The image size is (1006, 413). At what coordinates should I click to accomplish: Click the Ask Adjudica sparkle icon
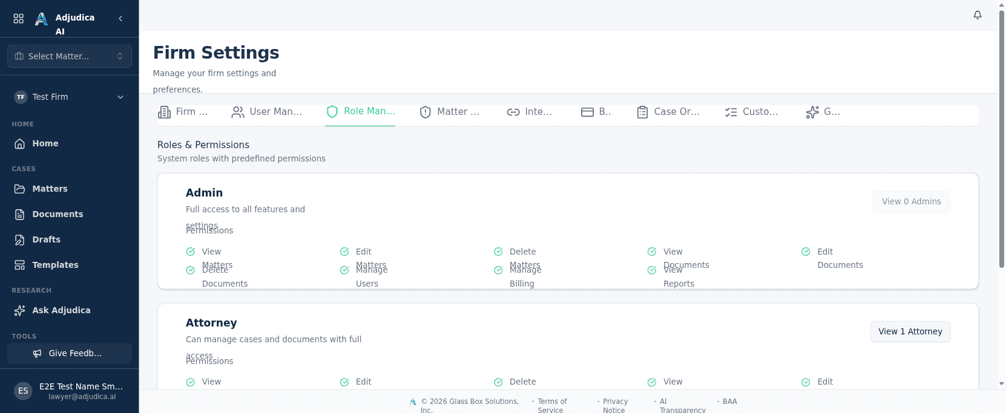coord(20,310)
